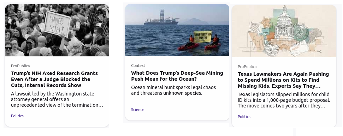The image size is (343, 136).
Task: Click ProPublica source label on NIH card
Action: click(x=20, y=66)
